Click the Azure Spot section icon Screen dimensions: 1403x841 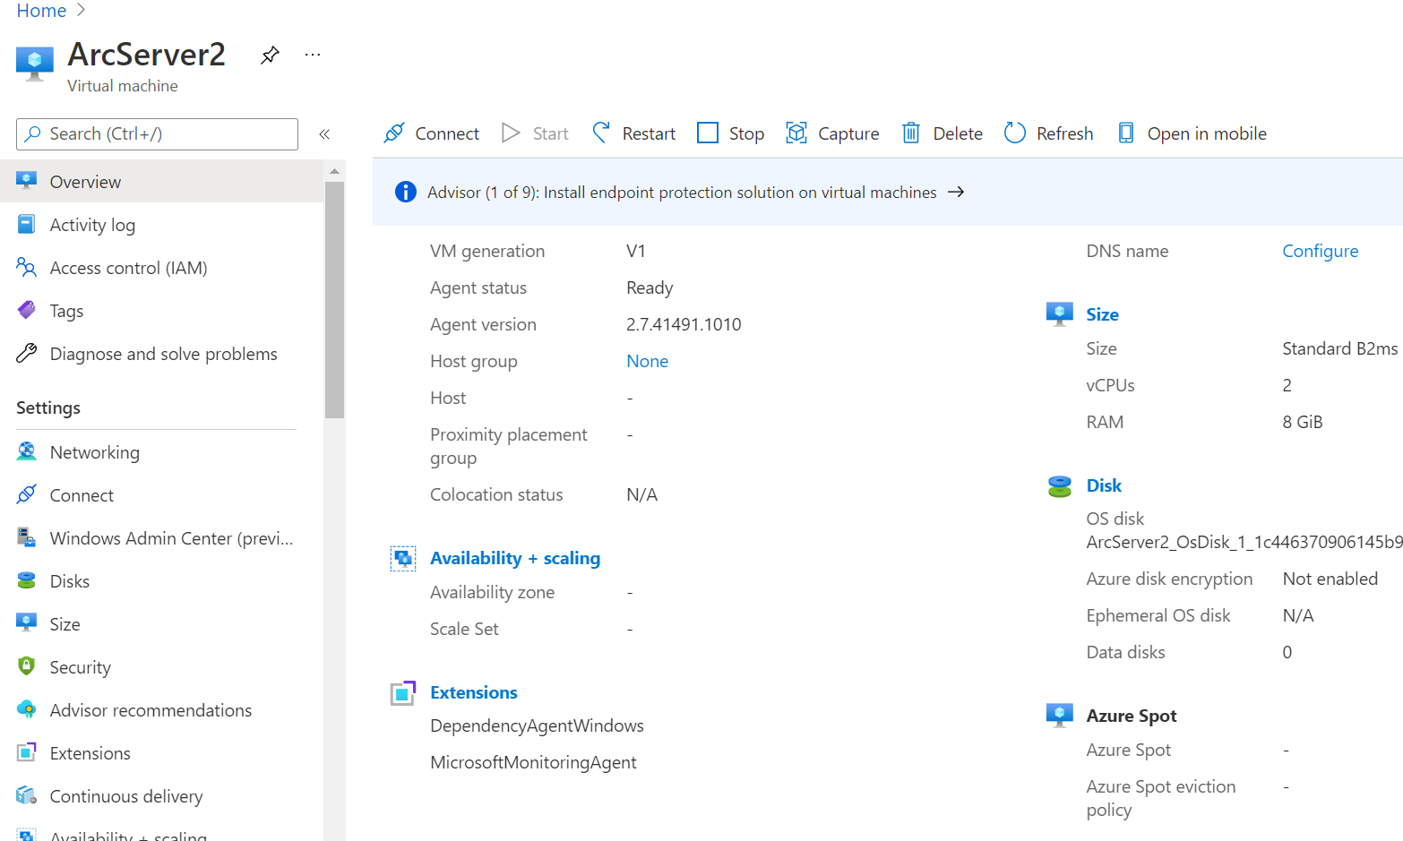pos(1060,716)
